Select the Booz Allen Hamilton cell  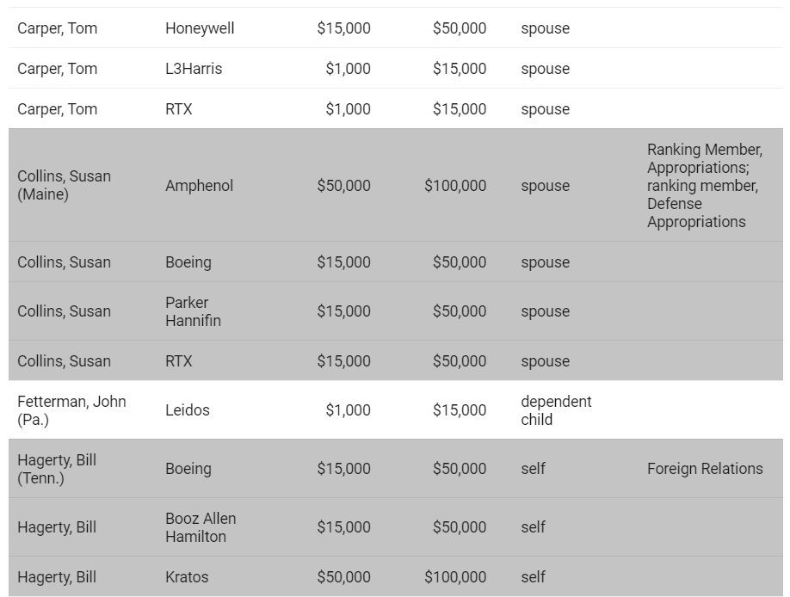click(201, 527)
